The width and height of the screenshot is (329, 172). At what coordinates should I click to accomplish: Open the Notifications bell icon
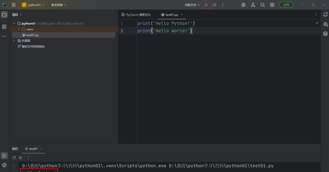pos(325,15)
